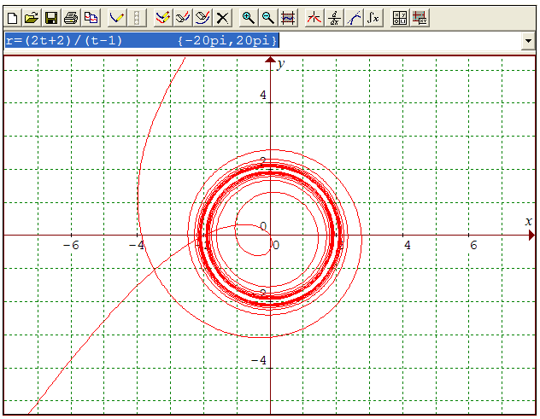Screen dimensions: 540x419
Task: Zoom out with the minus magnifier
Action: coord(268,18)
